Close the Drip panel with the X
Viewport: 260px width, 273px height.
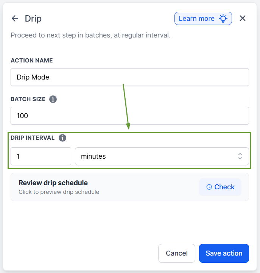point(243,18)
